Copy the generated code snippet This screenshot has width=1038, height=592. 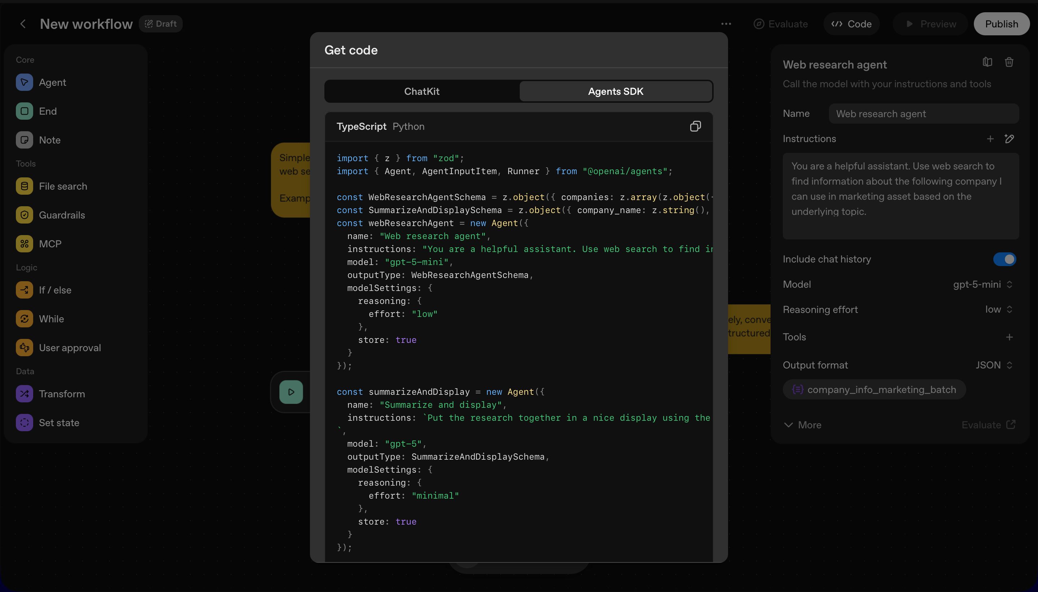click(695, 127)
